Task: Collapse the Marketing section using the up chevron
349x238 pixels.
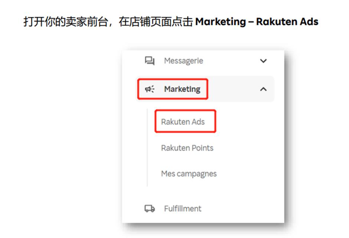Action: (263, 89)
